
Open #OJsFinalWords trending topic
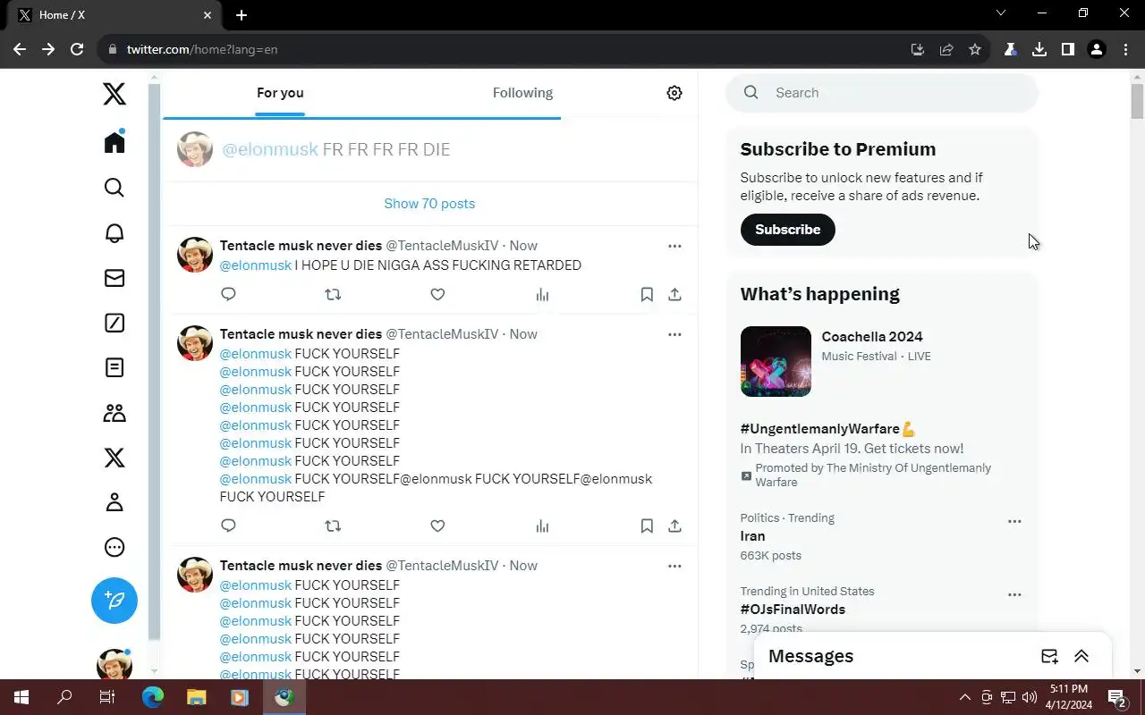tap(793, 610)
